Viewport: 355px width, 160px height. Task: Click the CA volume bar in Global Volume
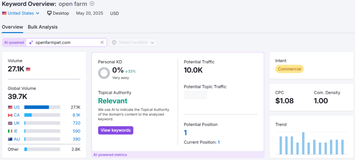coord(42,115)
